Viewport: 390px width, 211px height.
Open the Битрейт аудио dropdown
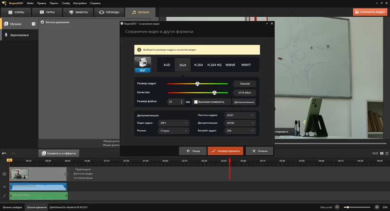[x=240, y=130]
